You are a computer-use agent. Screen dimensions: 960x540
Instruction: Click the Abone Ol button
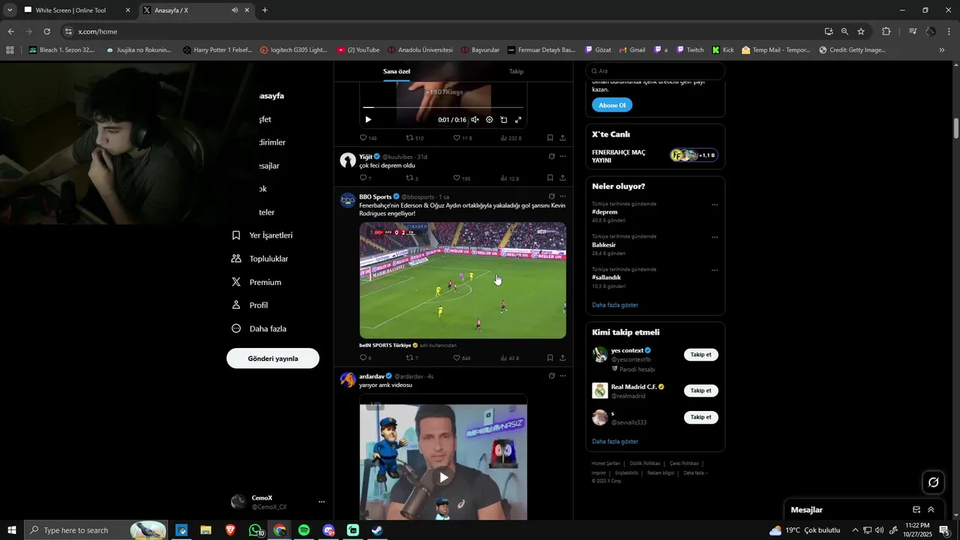612,105
